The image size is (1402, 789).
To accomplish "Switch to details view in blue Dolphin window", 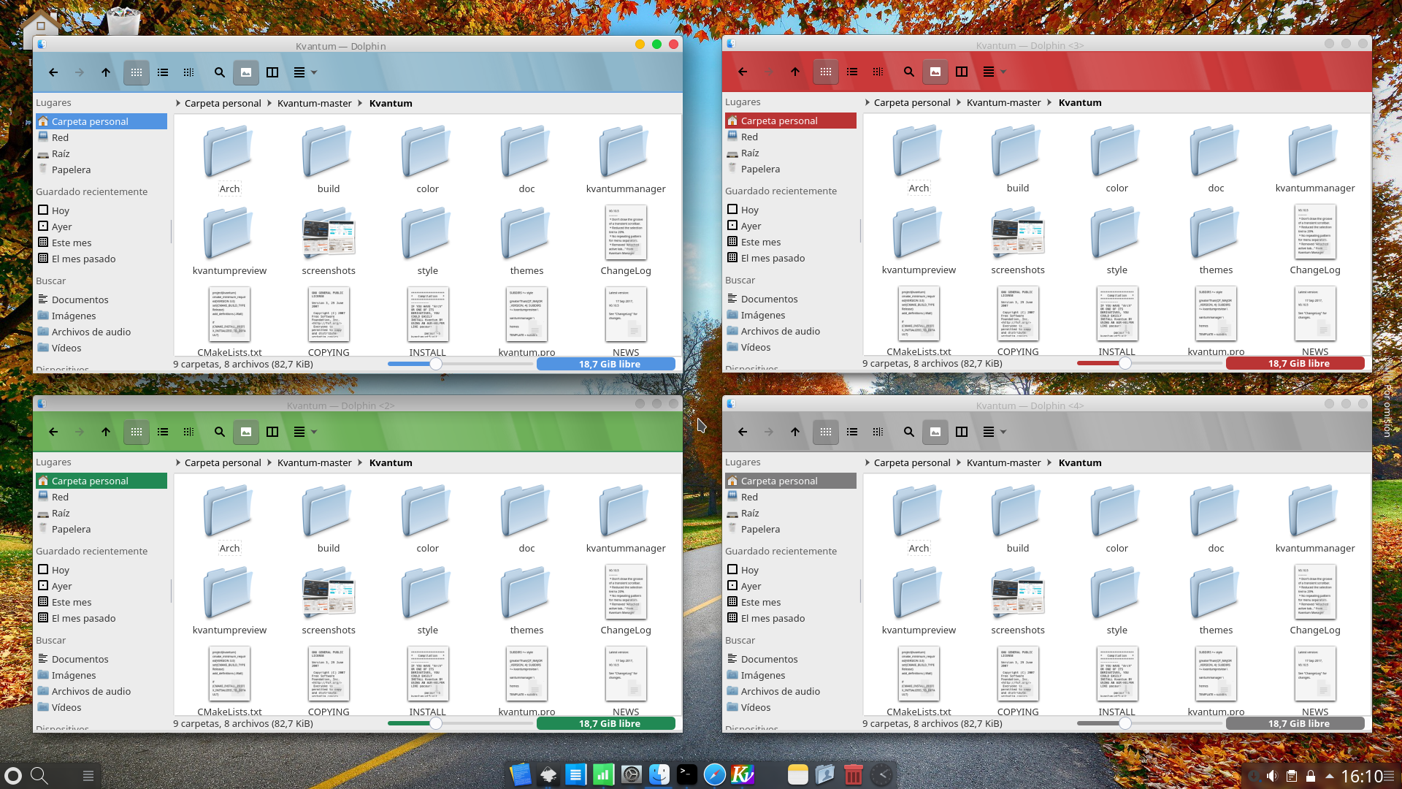I will (189, 72).
